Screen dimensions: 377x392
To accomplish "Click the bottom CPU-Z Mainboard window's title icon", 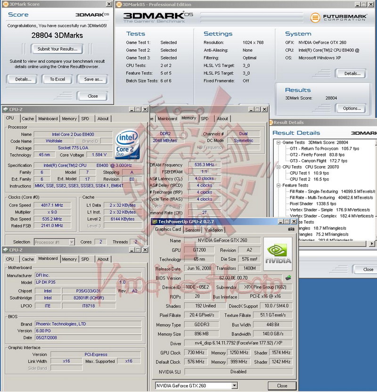I will pos(6,250).
